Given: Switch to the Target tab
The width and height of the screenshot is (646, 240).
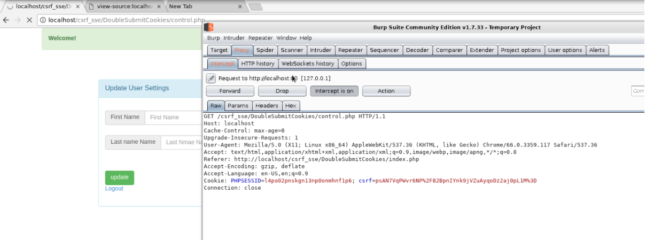Looking at the screenshot, I should point(219,50).
